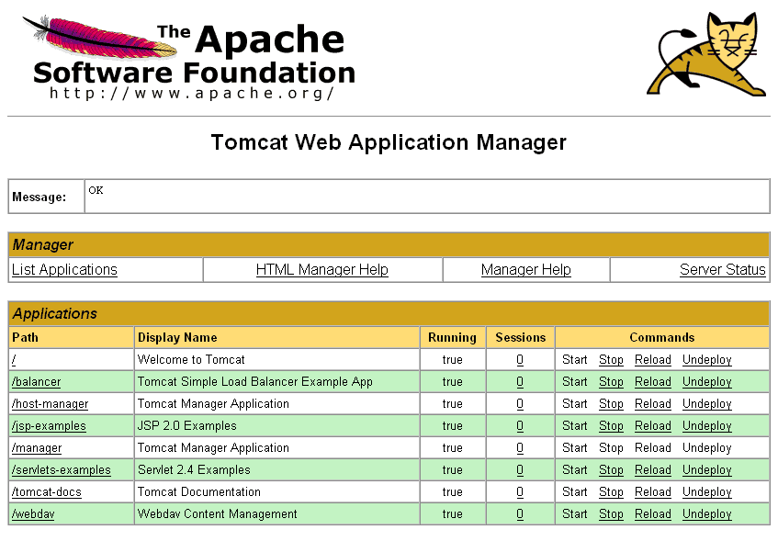Reload the /jsp-examples application
The image size is (778, 541).
pos(653,426)
